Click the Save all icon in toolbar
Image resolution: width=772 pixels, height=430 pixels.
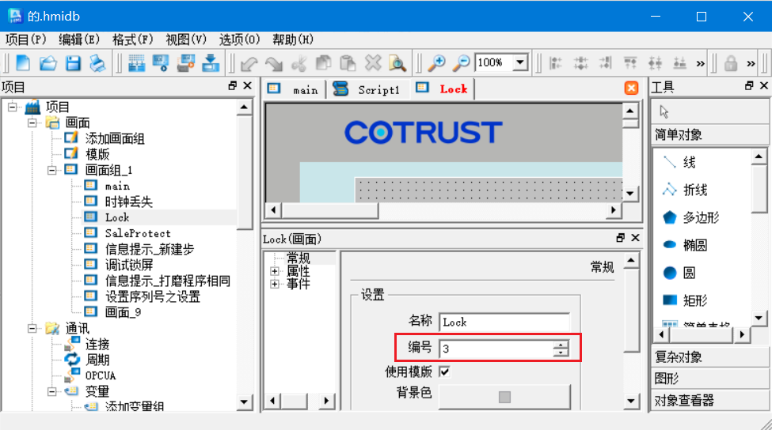[x=97, y=63]
